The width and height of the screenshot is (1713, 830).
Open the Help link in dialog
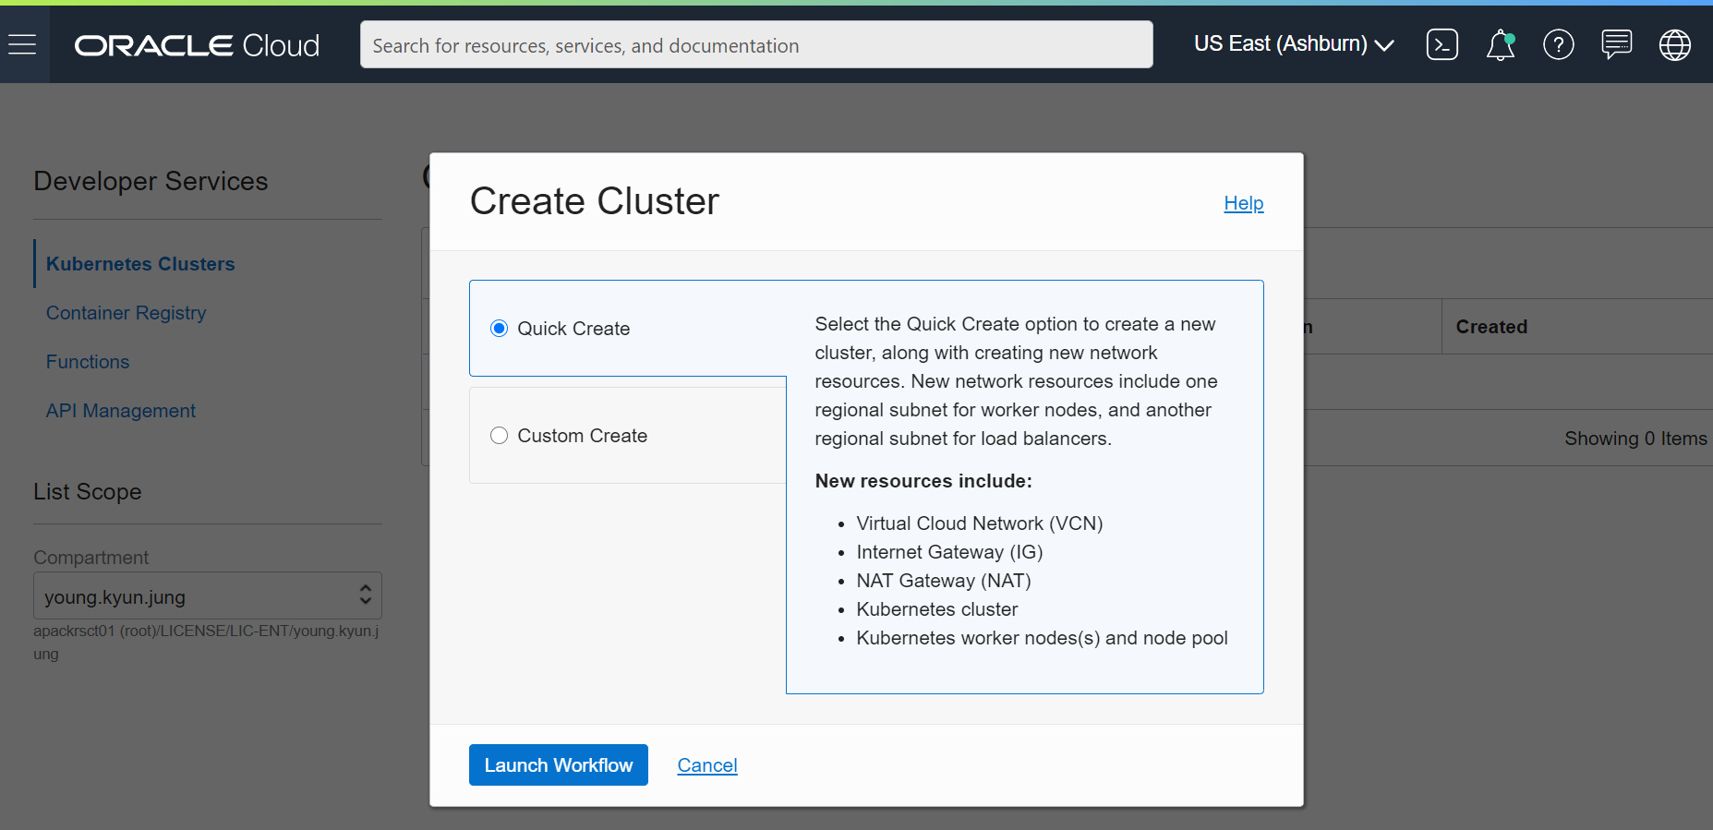1244,203
